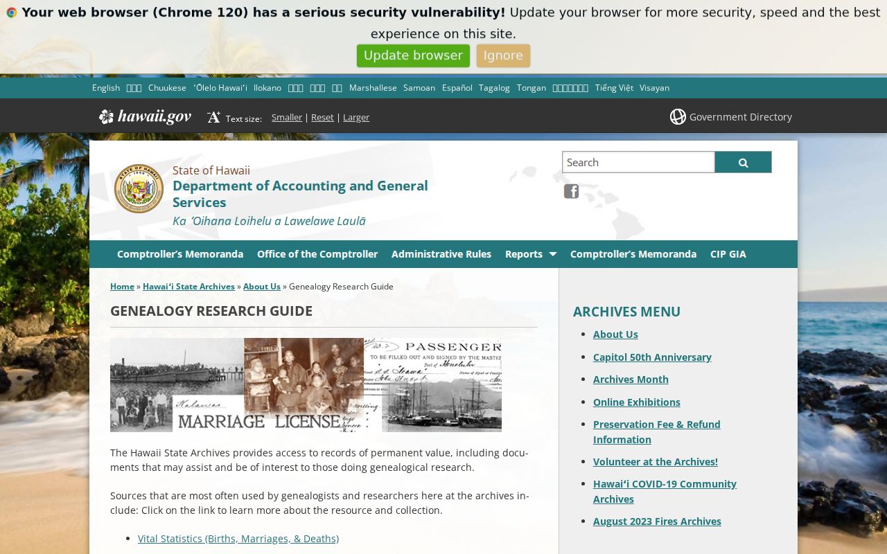Open Volunteer at the Archives! link
Viewport: 887px width, 554px height.
pyautogui.click(x=656, y=461)
